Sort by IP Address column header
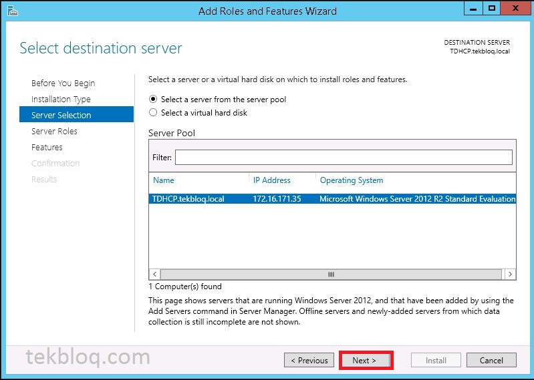 (x=272, y=180)
